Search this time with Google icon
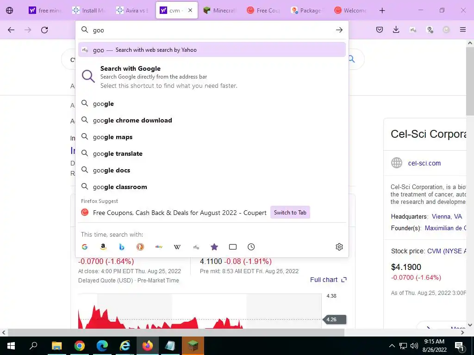 pos(85,247)
